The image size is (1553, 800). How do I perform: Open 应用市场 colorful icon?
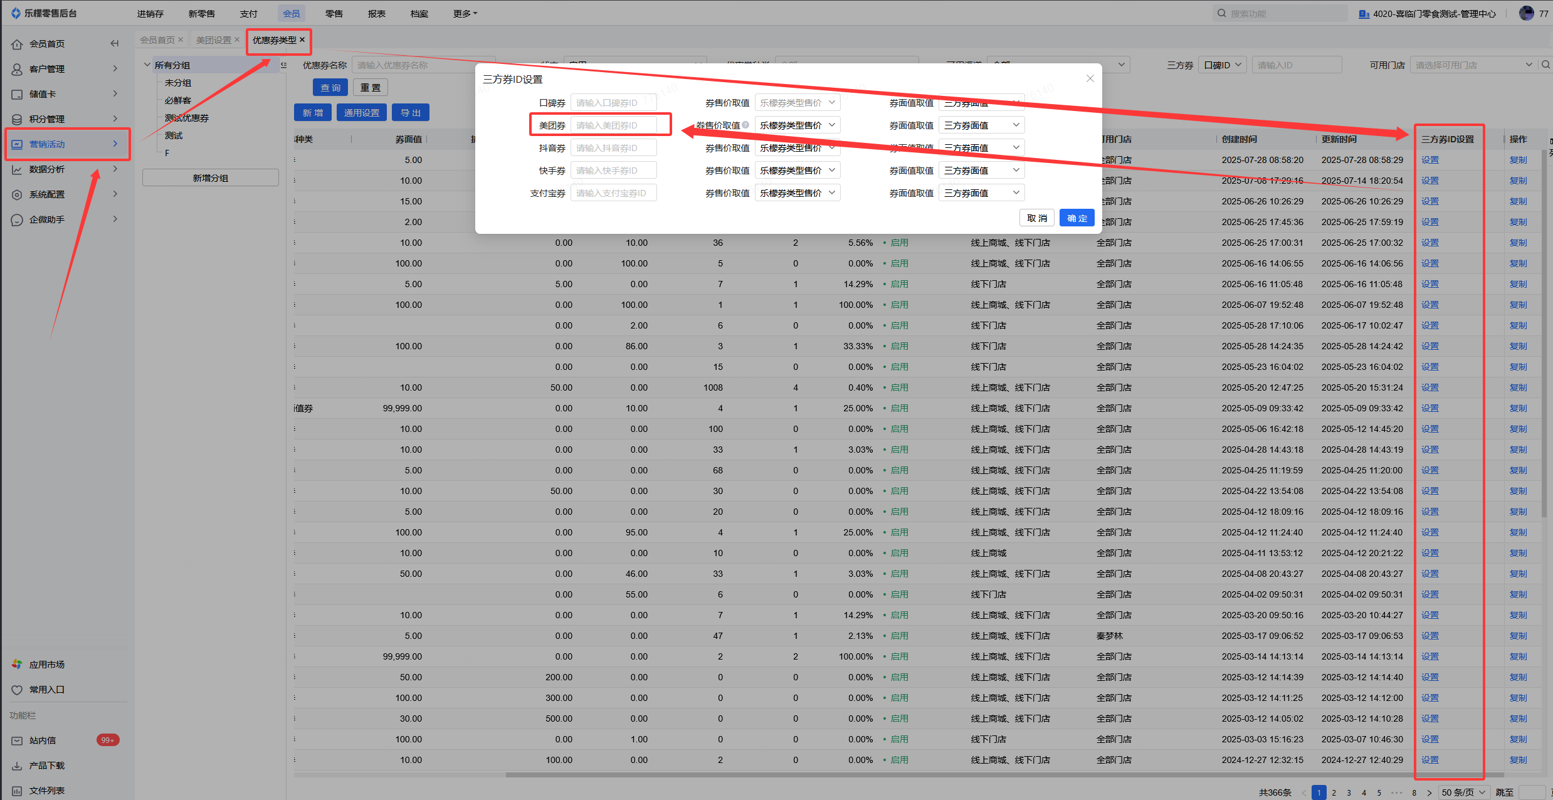17,664
